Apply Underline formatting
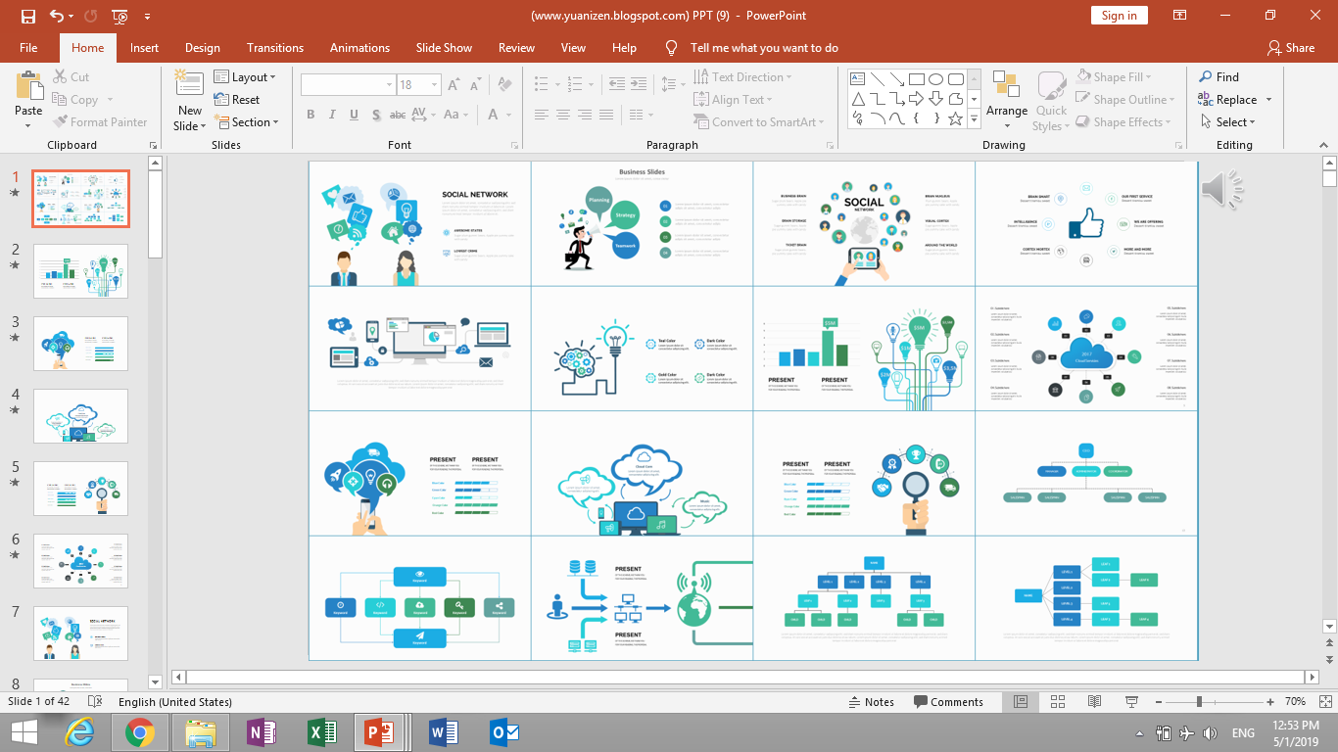Viewport: 1338px width, 752px height. tap(355, 115)
